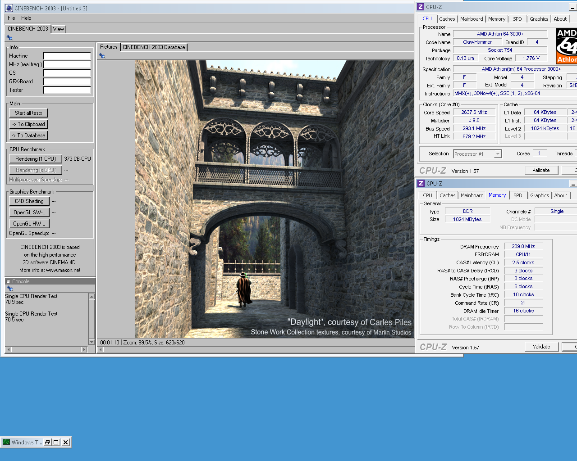Click the pin icon below CINEBENCH 2003 tab

click(x=9, y=38)
